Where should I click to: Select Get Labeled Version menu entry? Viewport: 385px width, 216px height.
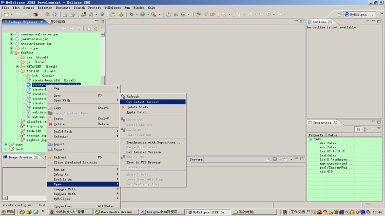[x=153, y=152]
